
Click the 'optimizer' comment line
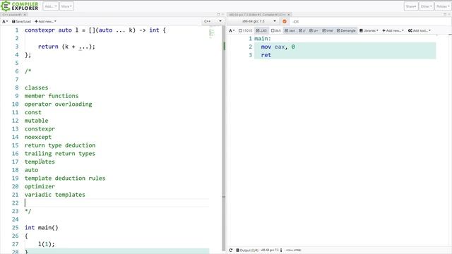(x=40, y=186)
